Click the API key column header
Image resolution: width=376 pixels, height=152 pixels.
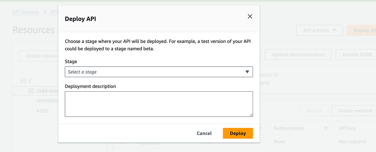click(347, 128)
